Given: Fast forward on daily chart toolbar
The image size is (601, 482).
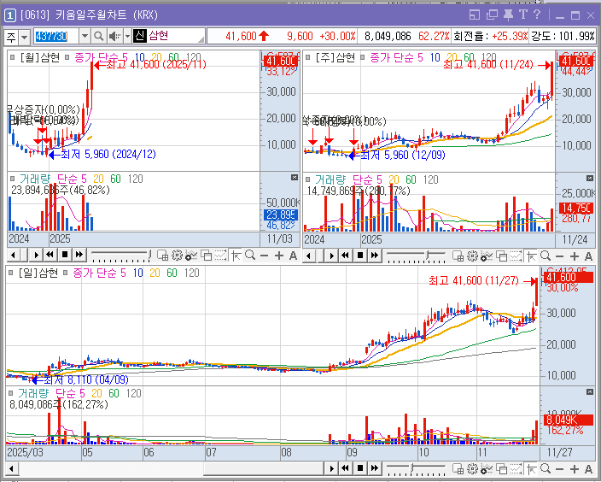Looking at the screenshot, I should pos(375,468).
